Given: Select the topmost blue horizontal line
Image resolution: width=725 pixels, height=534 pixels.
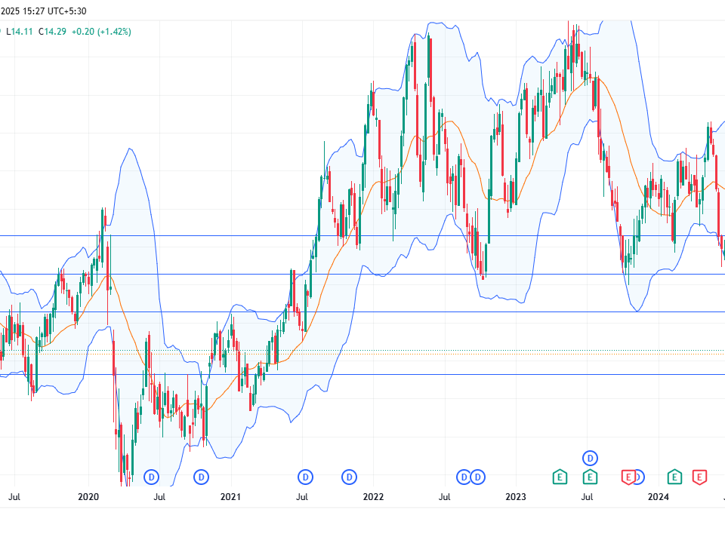Looking at the screenshot, I should pos(362,235).
